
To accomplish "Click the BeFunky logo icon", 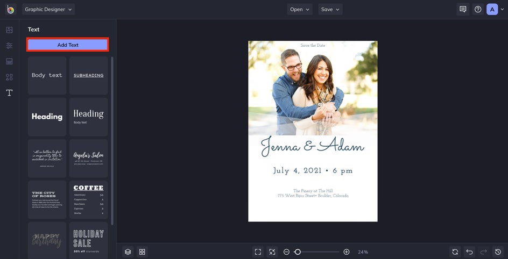I will tap(10, 9).
